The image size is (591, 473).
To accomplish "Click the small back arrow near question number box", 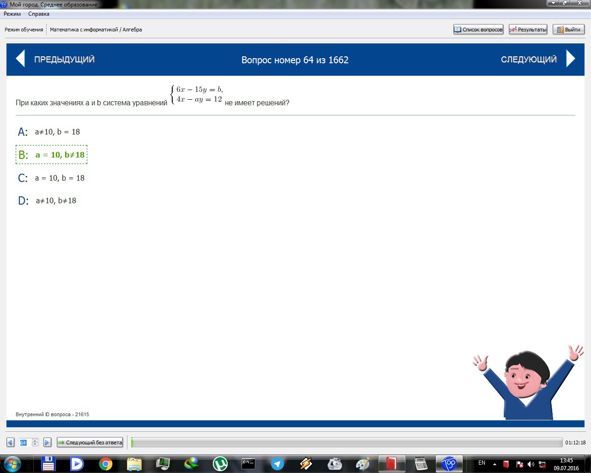I will pyautogui.click(x=10, y=443).
